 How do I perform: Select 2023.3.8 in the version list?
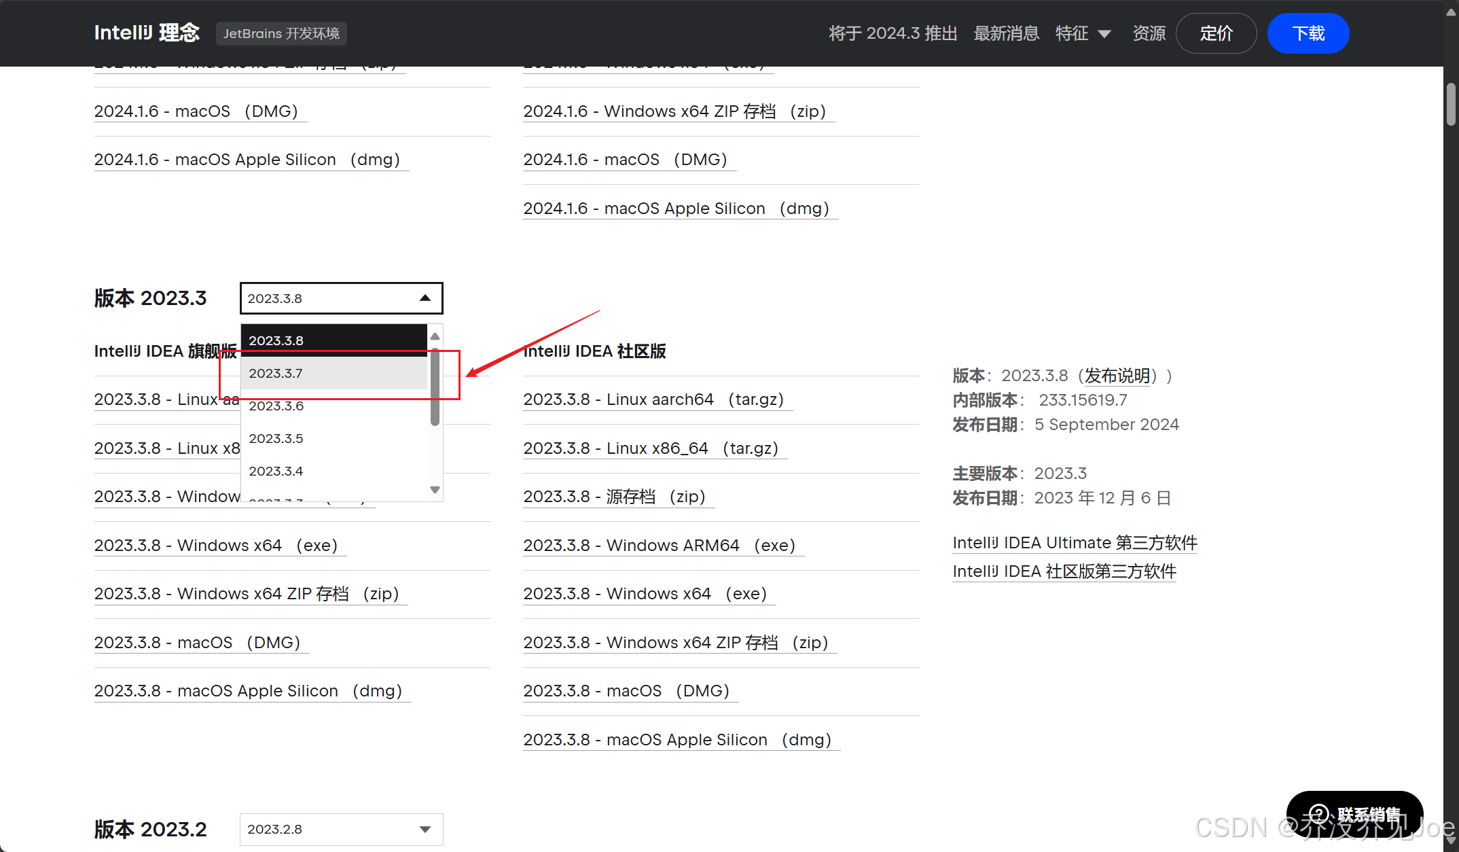pyautogui.click(x=334, y=340)
